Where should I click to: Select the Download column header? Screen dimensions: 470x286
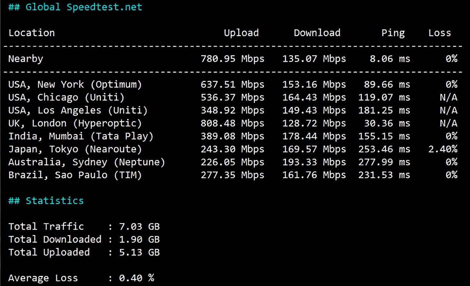317,33
